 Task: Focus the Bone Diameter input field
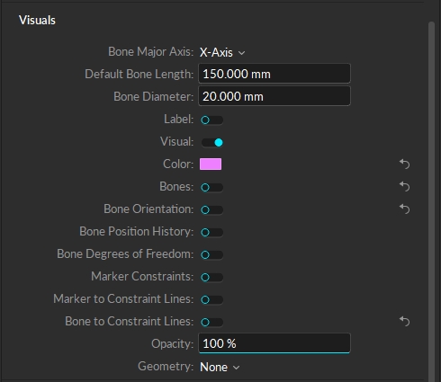(x=274, y=96)
